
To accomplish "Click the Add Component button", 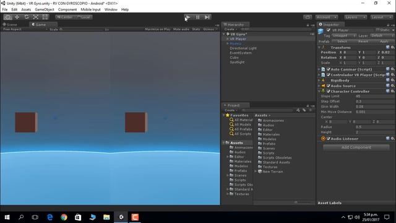I will coord(356,147).
